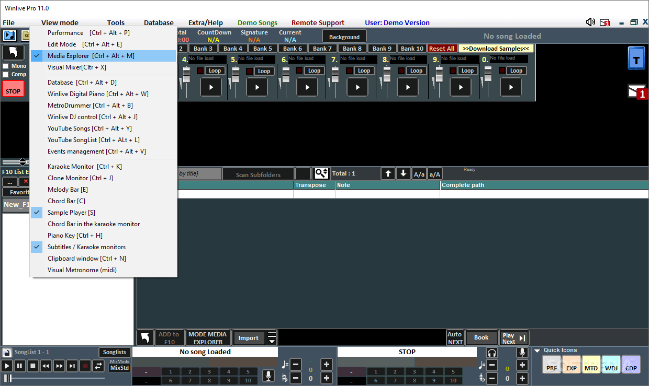Open the CDP quick icon
649x386 pixels.
(x=631, y=365)
